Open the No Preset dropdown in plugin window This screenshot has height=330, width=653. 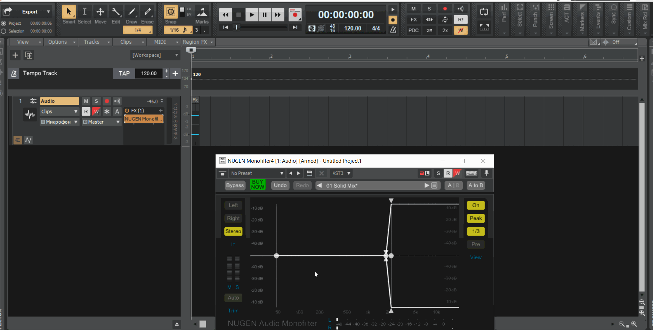257,173
